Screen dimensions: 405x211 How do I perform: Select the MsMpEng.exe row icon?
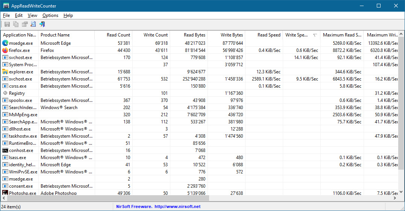[5, 114]
